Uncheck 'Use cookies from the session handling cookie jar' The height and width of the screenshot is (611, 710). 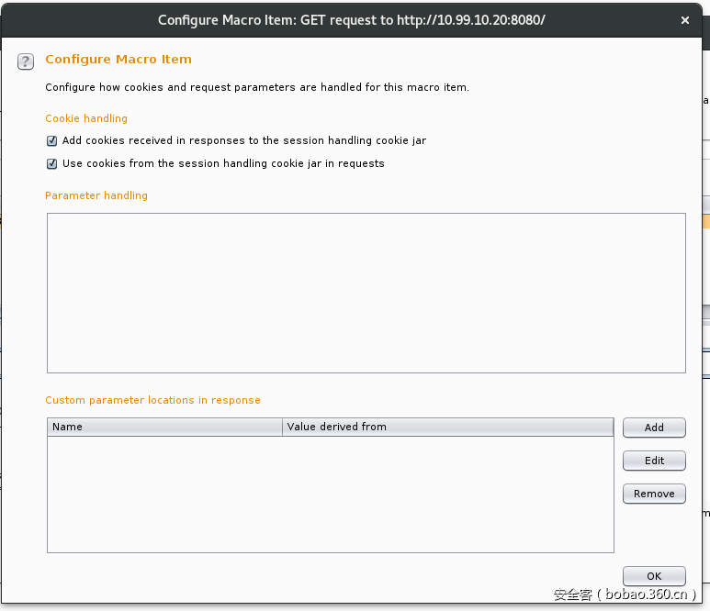(x=52, y=164)
